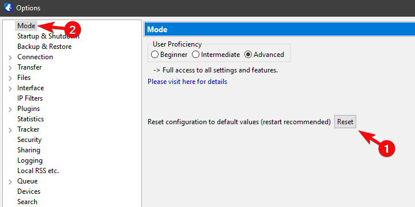Open Local RSS etc. settings
The width and height of the screenshot is (415, 207).
coord(38,171)
